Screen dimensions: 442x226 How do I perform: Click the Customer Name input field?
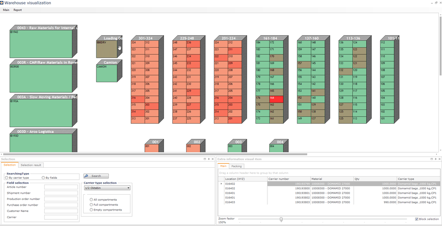coord(61,211)
